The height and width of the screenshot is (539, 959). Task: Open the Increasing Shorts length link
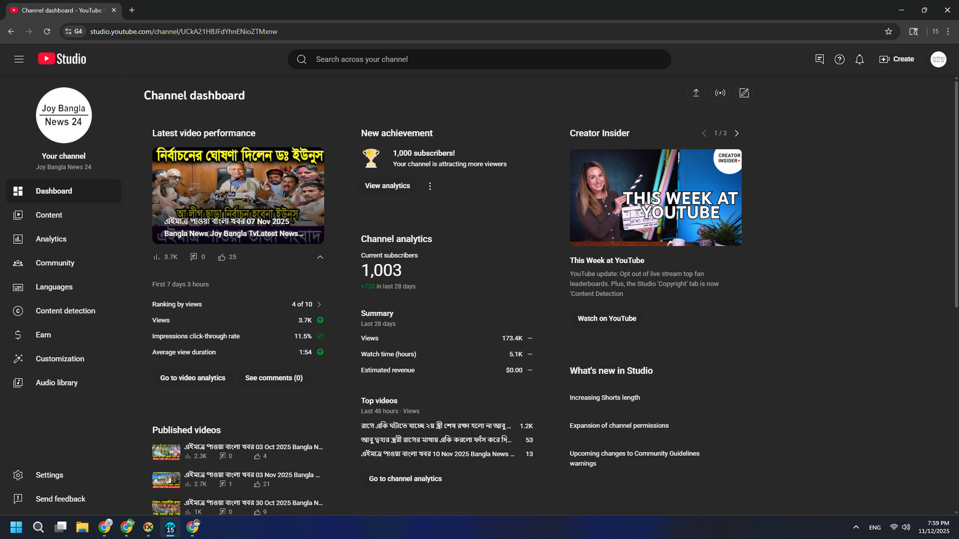(x=604, y=398)
